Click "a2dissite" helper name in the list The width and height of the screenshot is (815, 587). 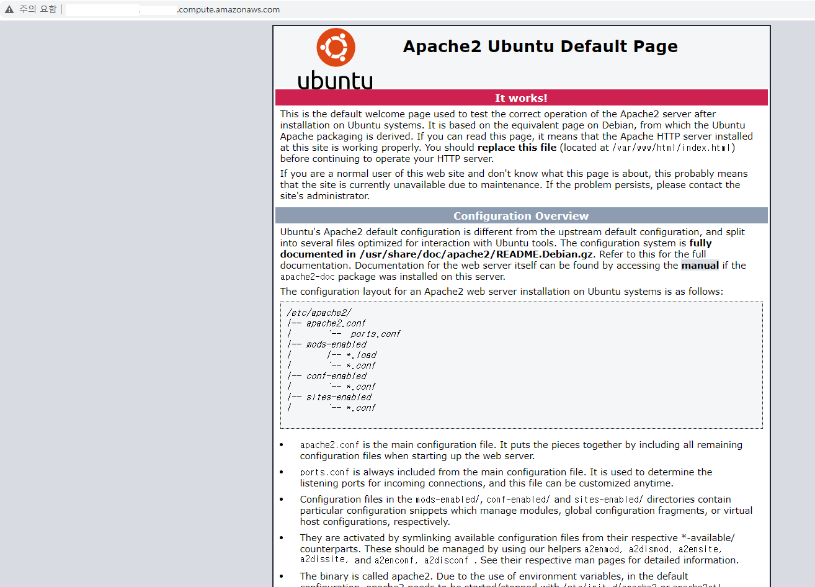tap(322, 559)
